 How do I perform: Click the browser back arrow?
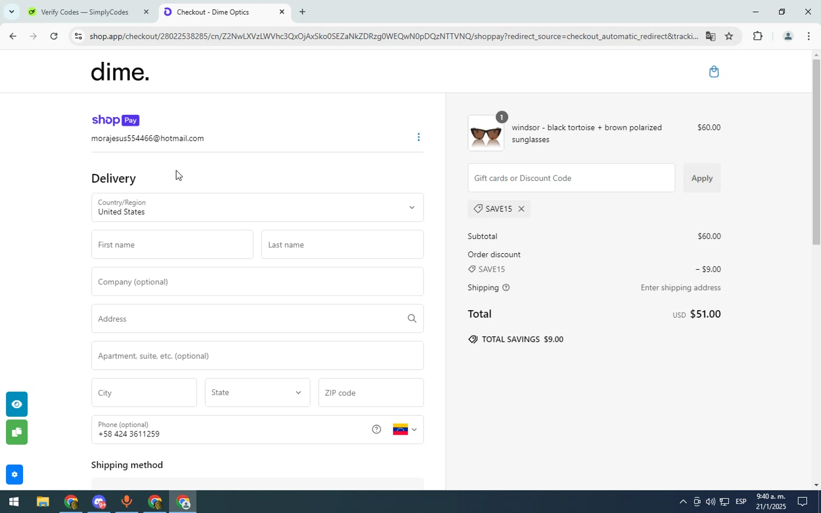pos(13,37)
